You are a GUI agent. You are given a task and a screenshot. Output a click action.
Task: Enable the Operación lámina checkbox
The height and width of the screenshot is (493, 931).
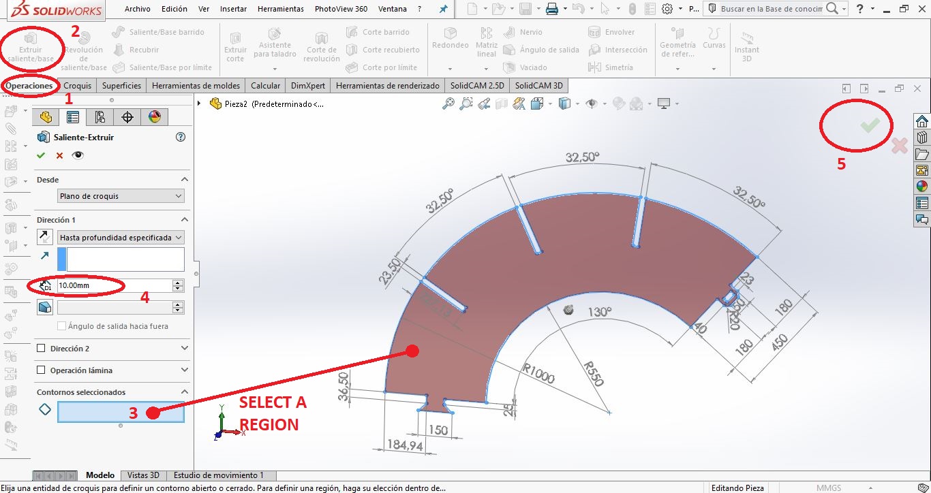pos(41,370)
